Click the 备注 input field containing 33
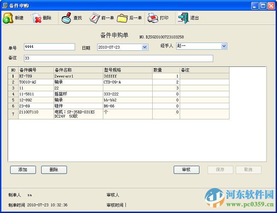 coord(118,58)
